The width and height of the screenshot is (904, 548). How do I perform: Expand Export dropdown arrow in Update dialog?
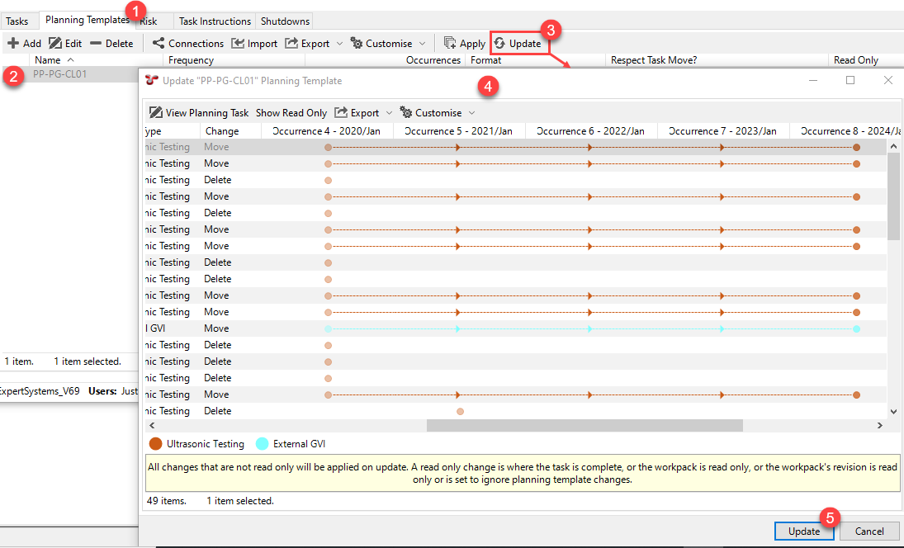click(389, 113)
